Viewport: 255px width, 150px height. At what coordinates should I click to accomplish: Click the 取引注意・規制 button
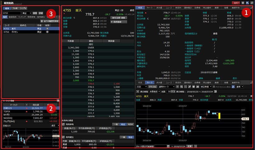(119, 18)
